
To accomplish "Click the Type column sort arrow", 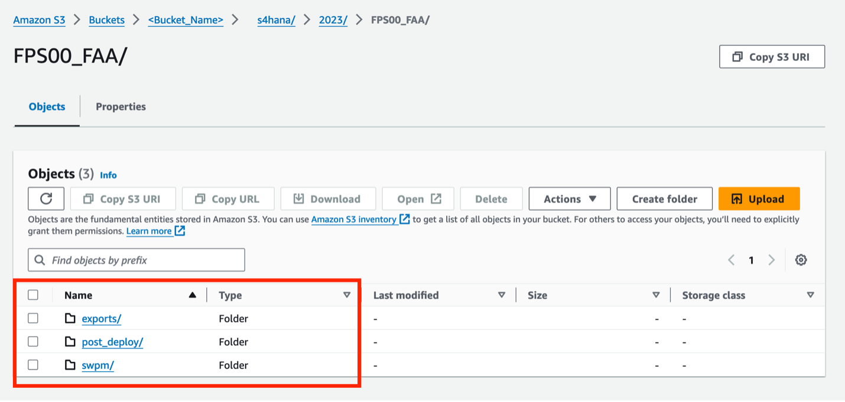I will tap(347, 295).
